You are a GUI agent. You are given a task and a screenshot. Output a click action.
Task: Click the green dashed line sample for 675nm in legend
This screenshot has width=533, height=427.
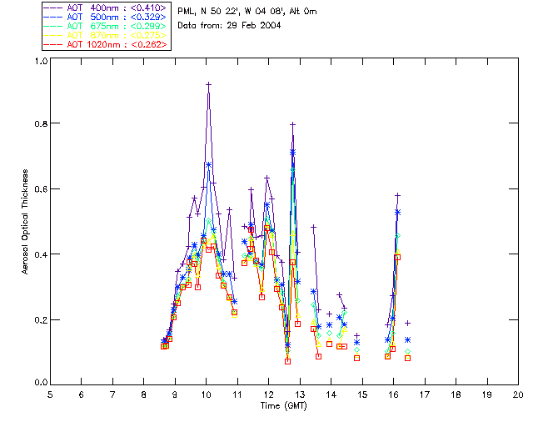(53, 26)
